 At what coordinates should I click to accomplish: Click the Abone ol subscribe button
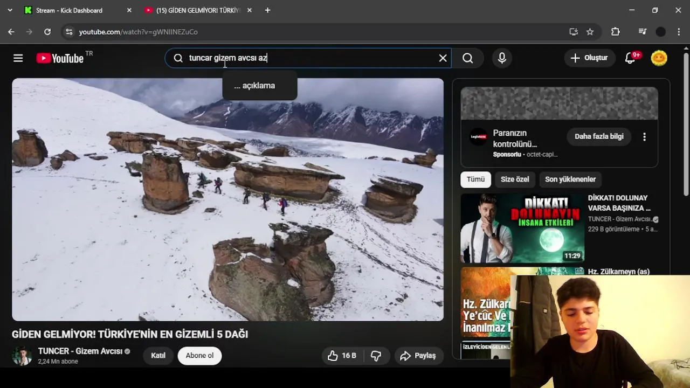(199, 356)
